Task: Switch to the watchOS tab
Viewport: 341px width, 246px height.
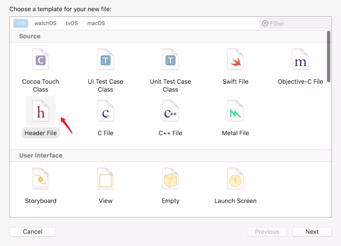Action: pos(45,23)
